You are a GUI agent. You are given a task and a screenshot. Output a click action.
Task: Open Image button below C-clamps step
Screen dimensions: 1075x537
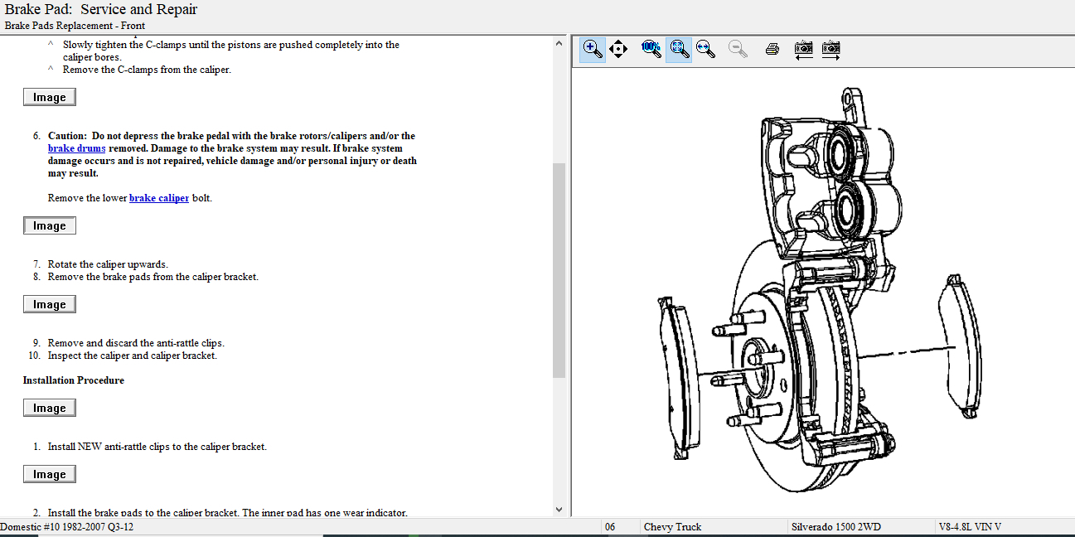pos(50,97)
